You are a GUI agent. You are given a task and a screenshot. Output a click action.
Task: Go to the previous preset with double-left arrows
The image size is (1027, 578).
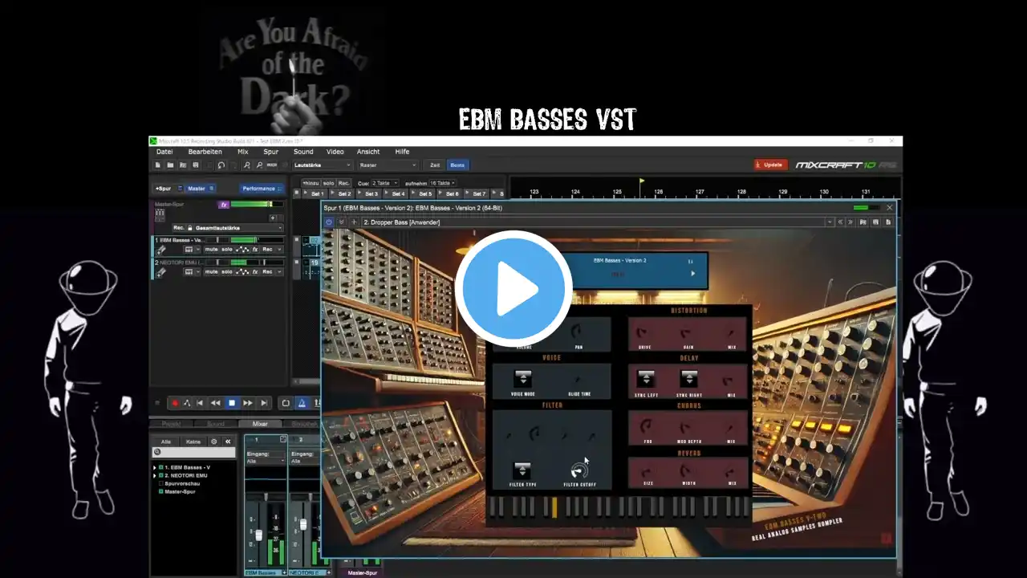coord(840,222)
